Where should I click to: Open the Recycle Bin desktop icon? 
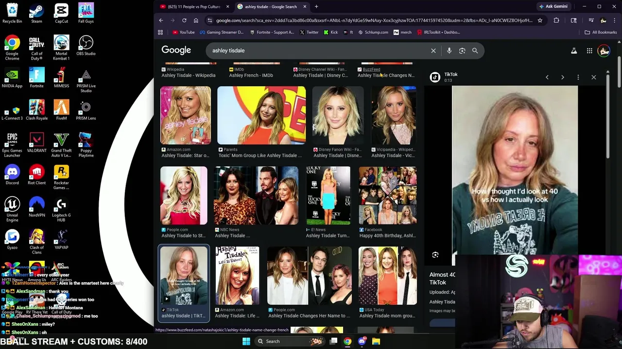12,14
